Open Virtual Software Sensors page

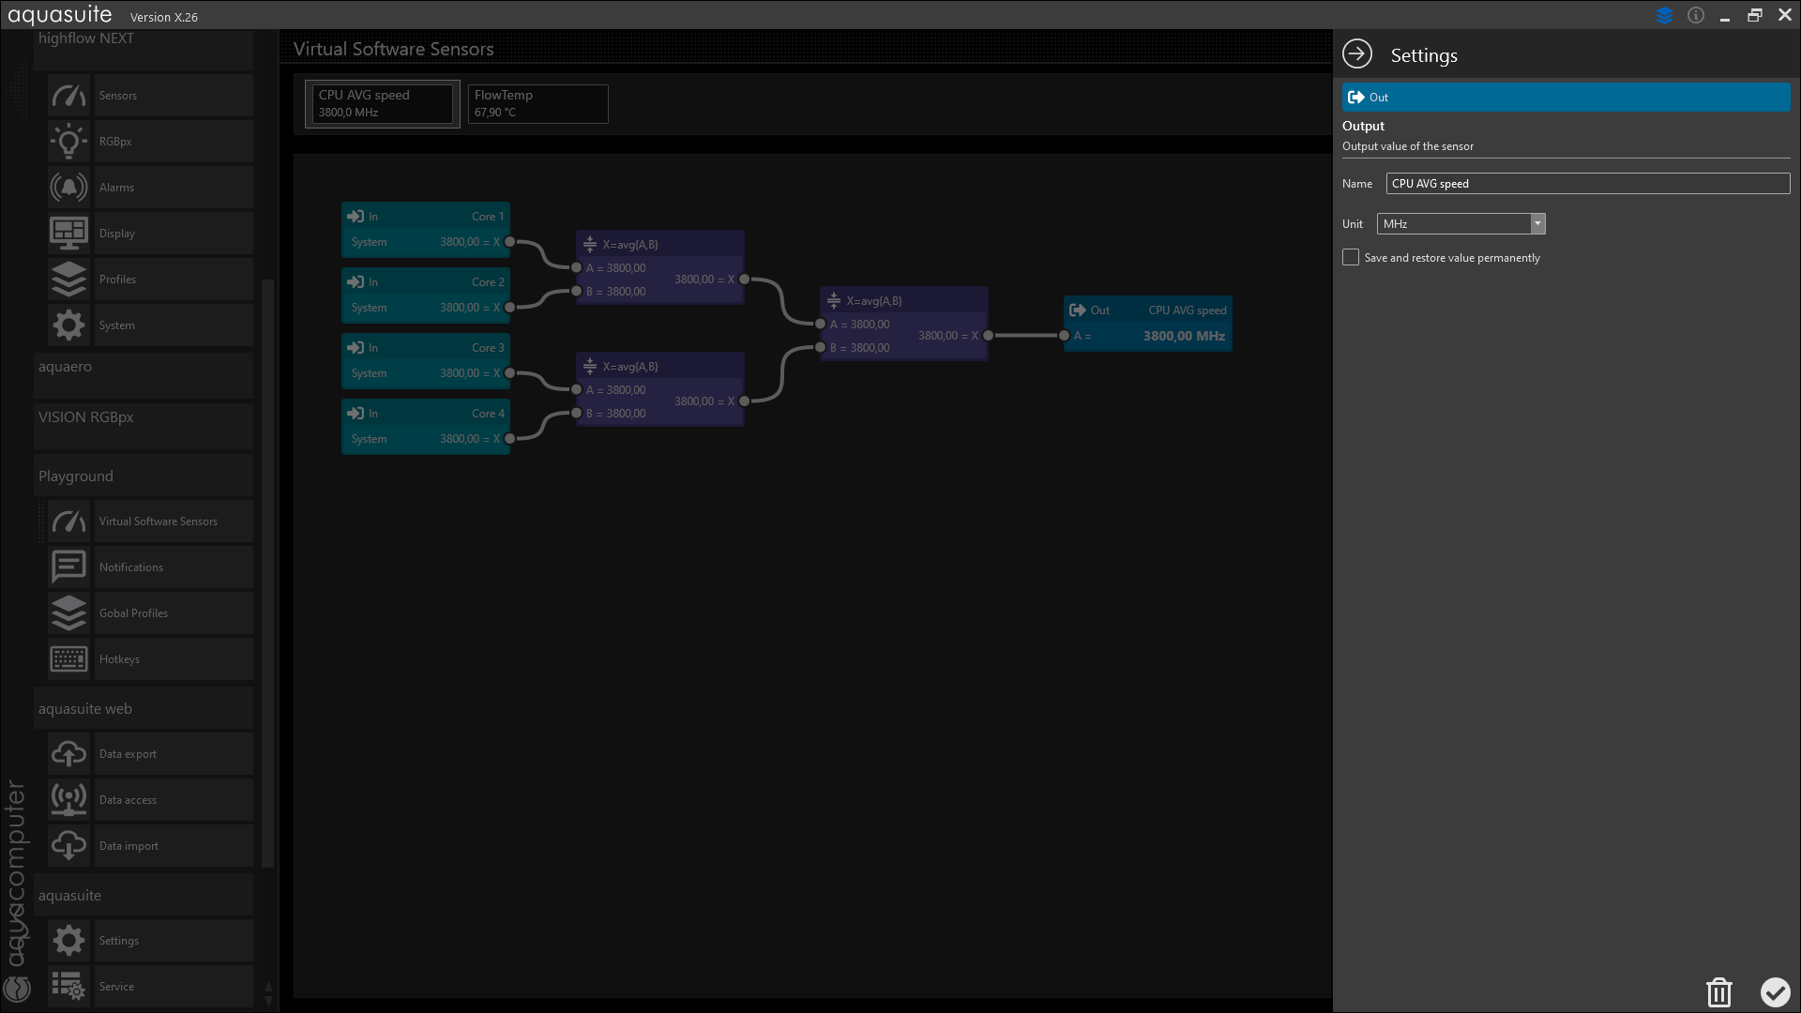click(x=174, y=522)
